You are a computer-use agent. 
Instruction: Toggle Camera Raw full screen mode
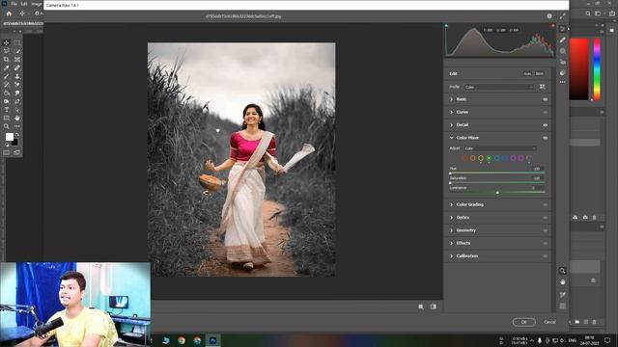[x=562, y=16]
